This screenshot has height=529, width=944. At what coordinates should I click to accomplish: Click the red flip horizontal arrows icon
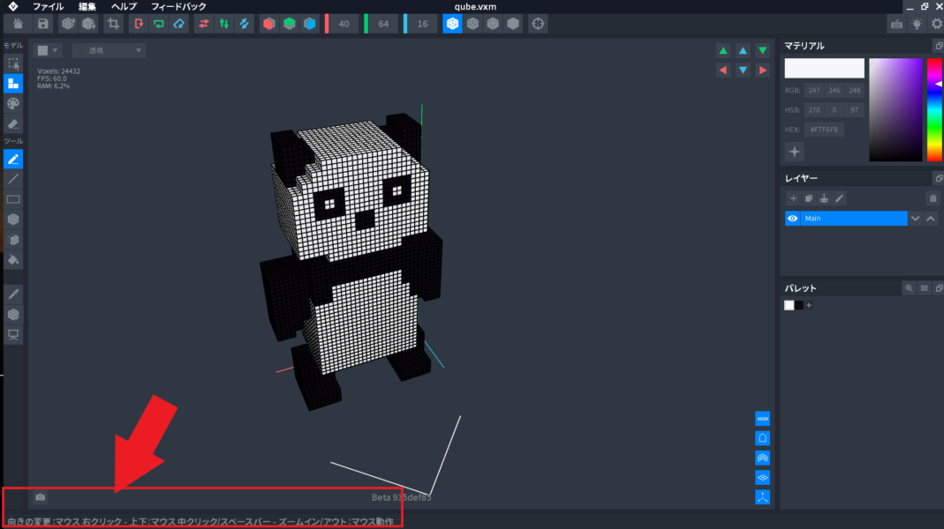[203, 24]
